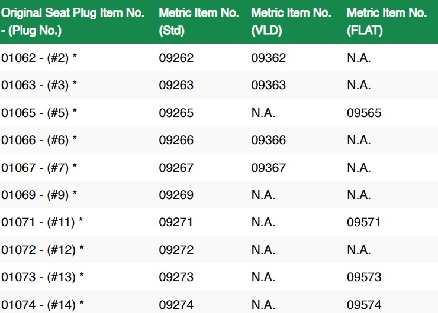The width and height of the screenshot is (438, 313).
Task: Click FLAT item number 09571
Action: (363, 223)
